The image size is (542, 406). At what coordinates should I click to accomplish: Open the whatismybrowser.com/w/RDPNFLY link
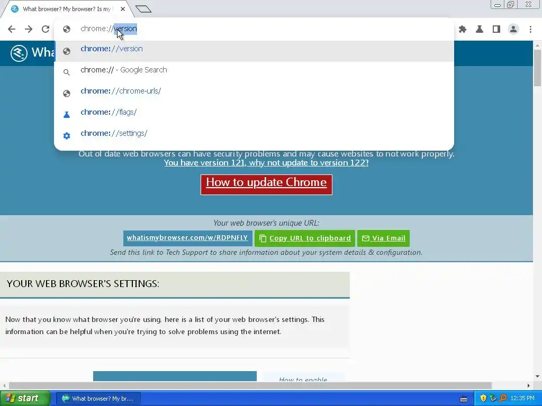click(x=187, y=238)
